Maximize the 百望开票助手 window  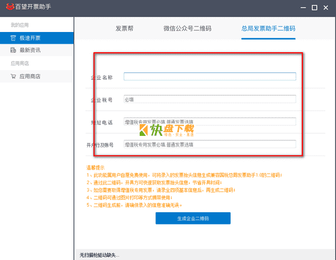tap(314, 8)
